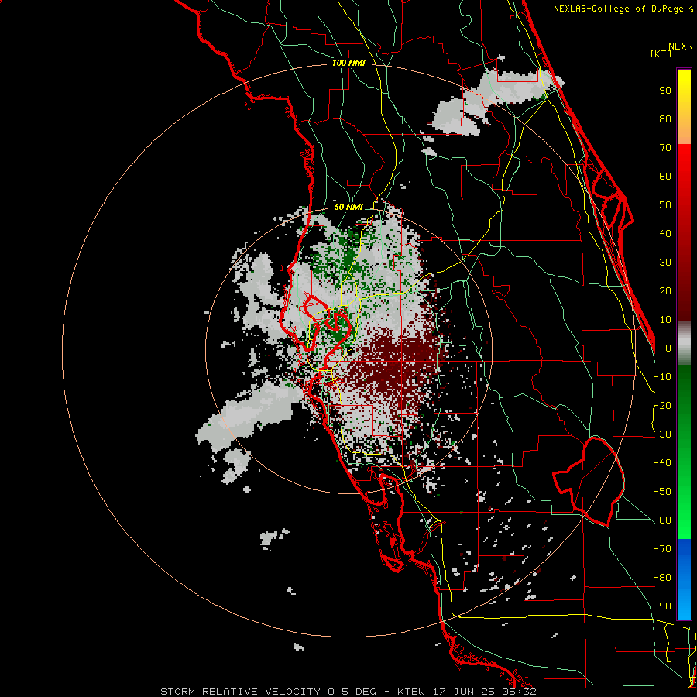Viewport: 697px width, 697px height.
Task: Select the 50 NMI range ring label
Action: pyautogui.click(x=348, y=207)
